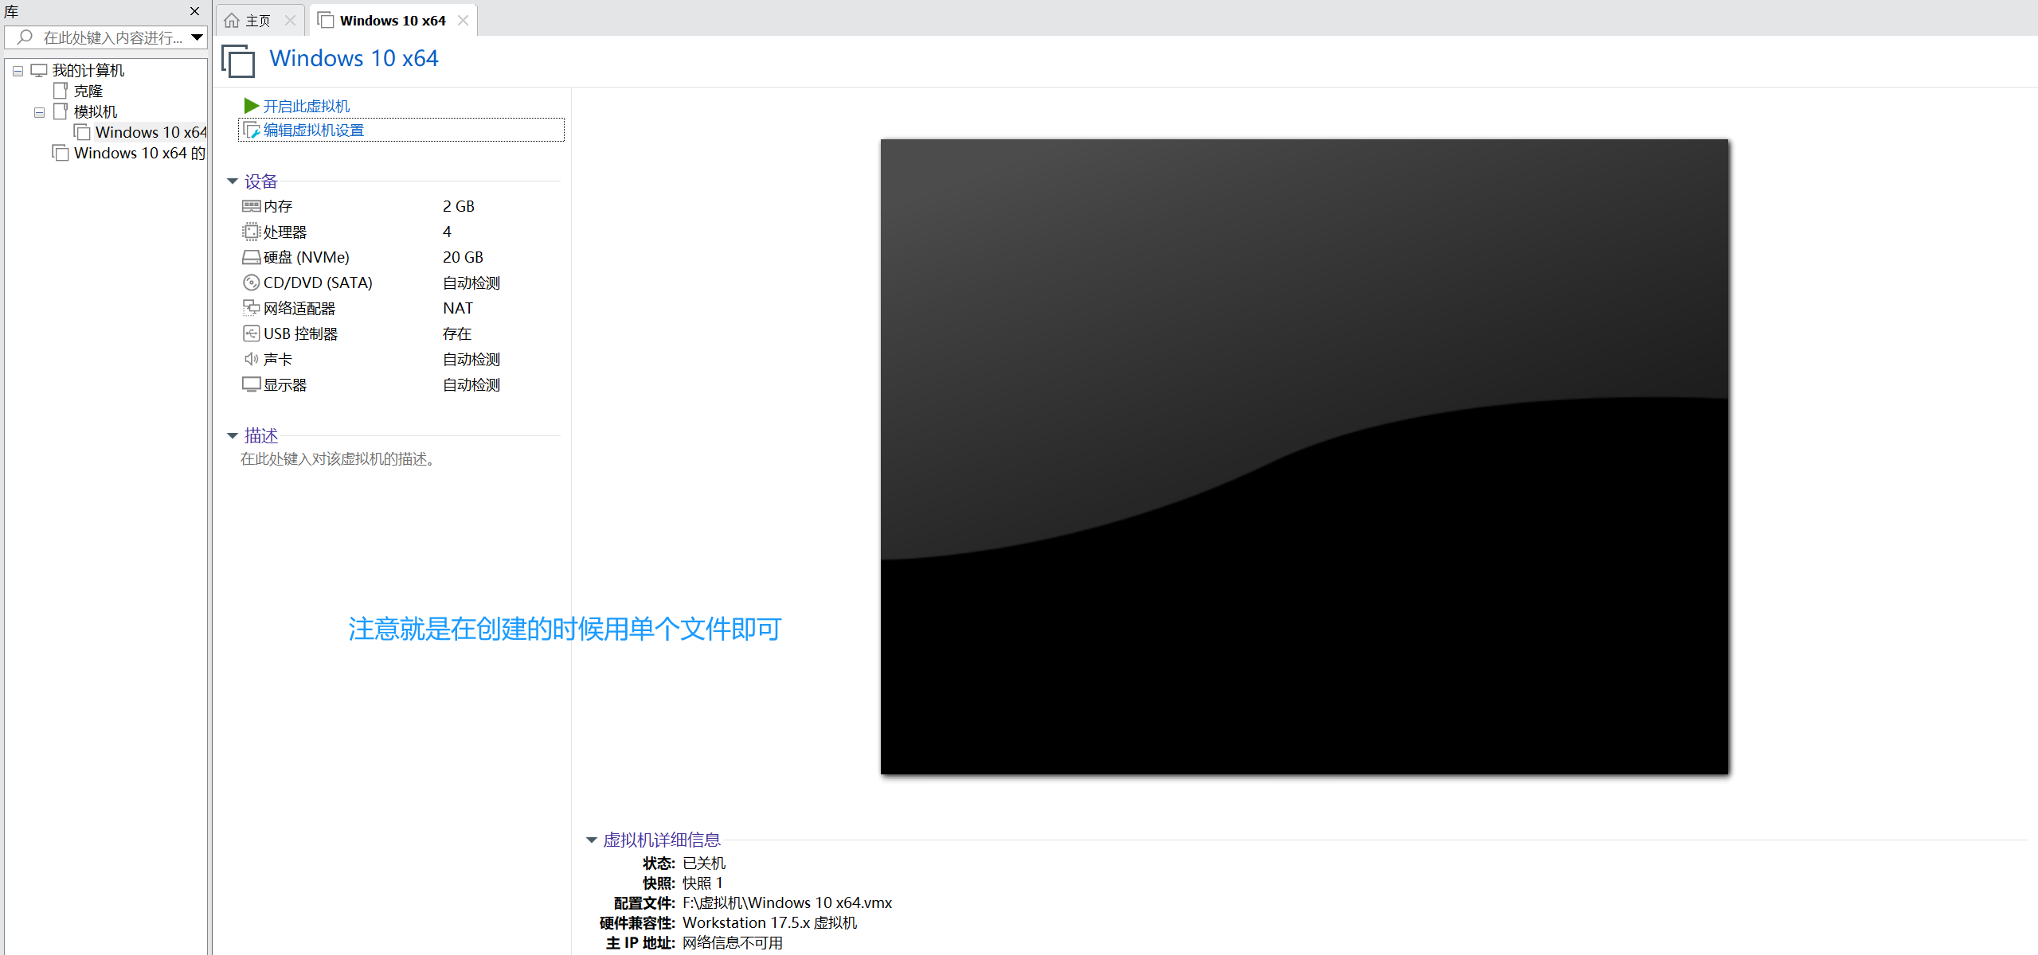
Task: Select 克隆 in the library tree
Action: coord(88,92)
